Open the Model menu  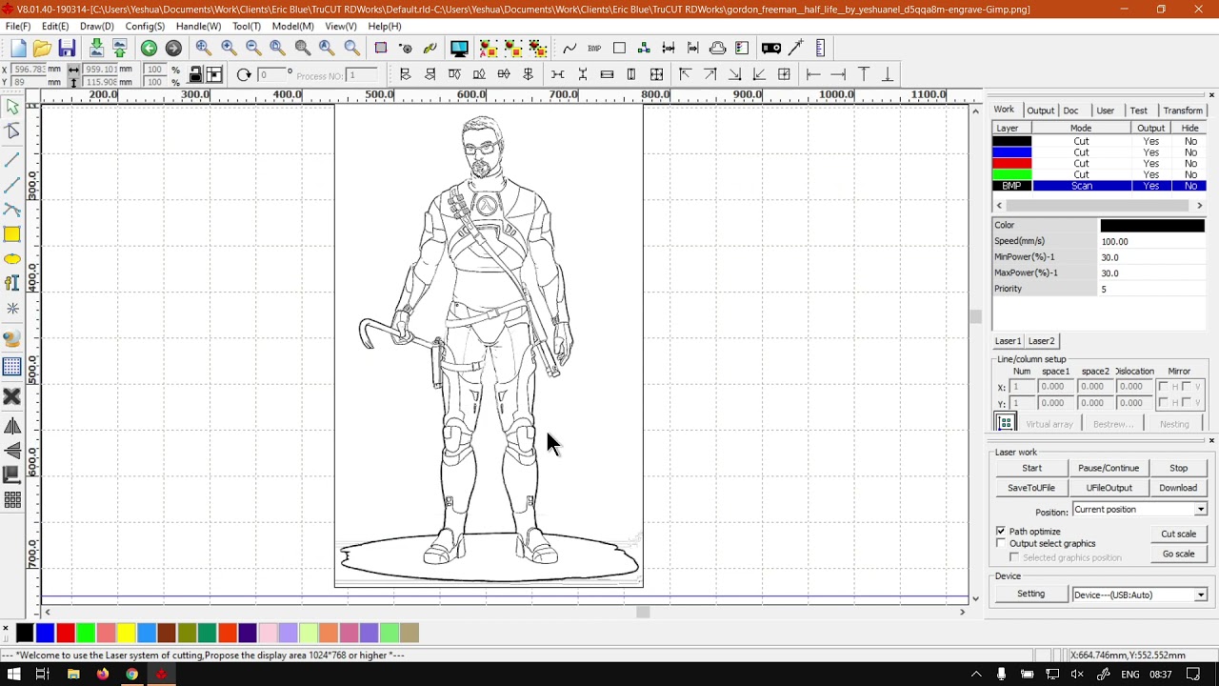coord(292,26)
